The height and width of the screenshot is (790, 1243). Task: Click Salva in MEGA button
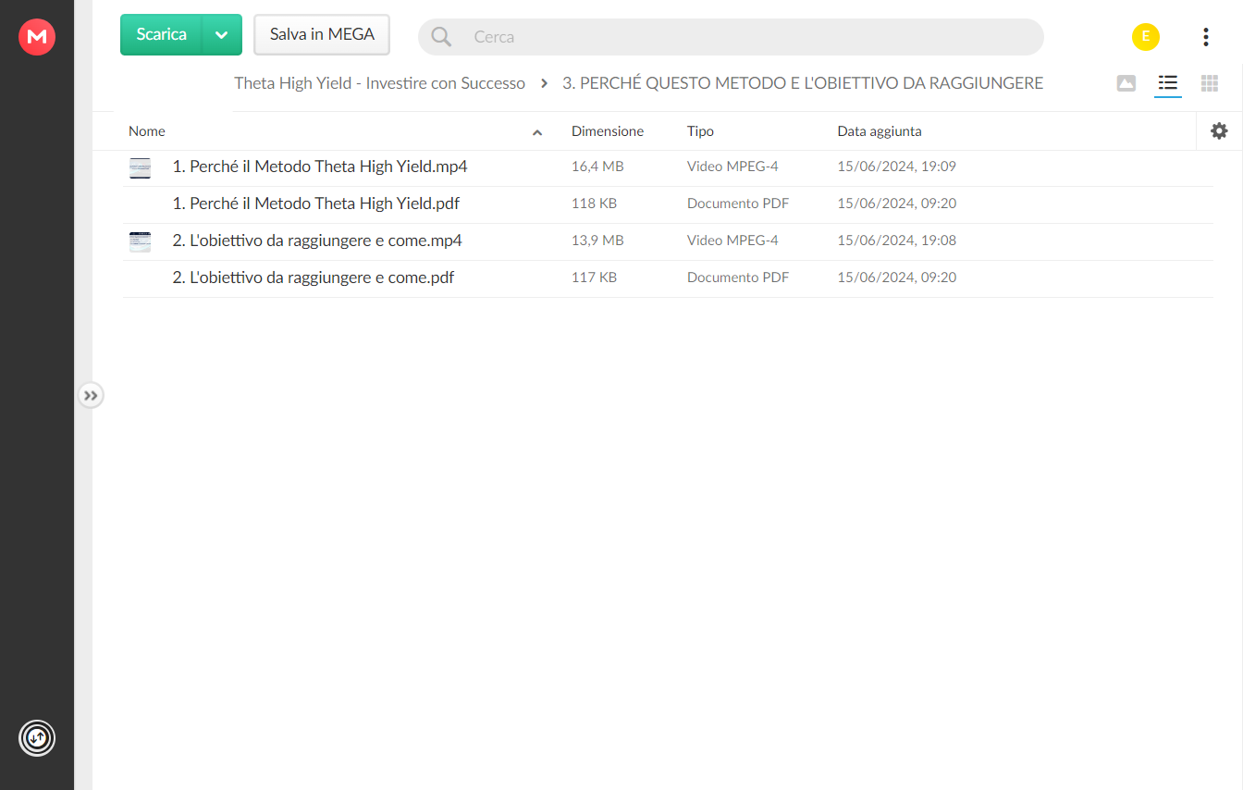(322, 34)
